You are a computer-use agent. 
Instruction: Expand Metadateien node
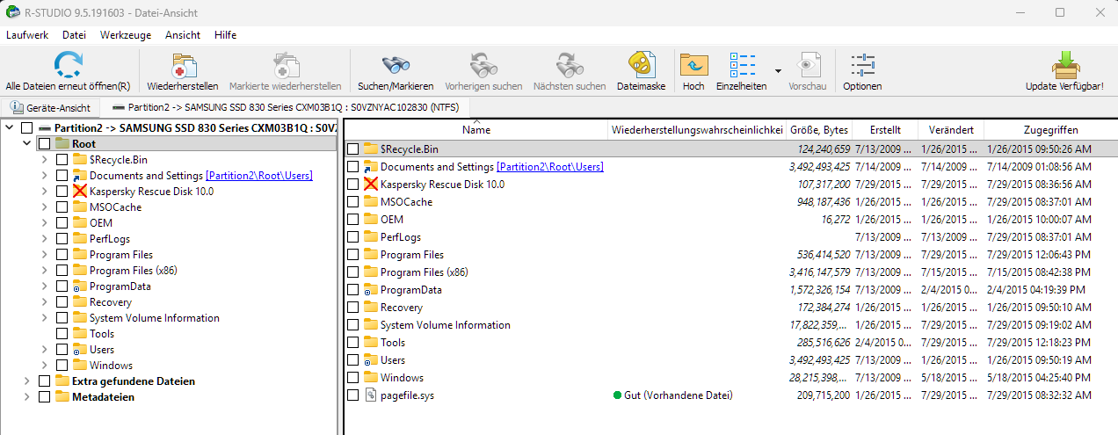point(27,397)
